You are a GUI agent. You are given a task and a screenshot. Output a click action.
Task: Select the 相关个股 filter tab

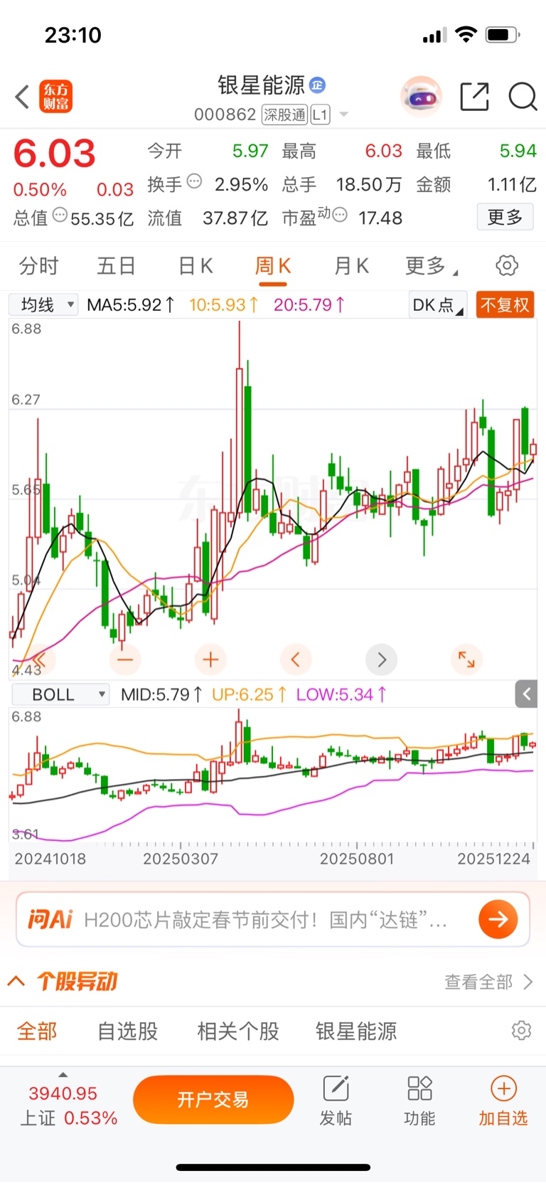(x=238, y=1031)
